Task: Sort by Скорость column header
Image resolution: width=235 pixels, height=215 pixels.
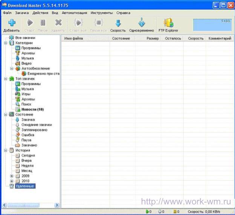Action: tap(195, 38)
